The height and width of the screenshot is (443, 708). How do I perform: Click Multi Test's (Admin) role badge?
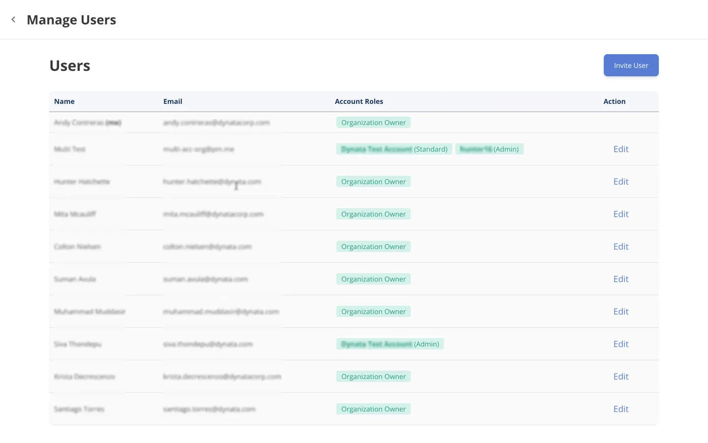click(x=489, y=149)
